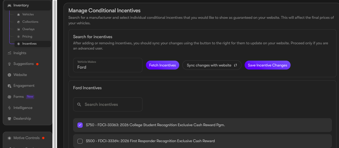Viewport: 339px width, 148px height.
Task: Open the Inventory menu section
Action: click(27, 6)
